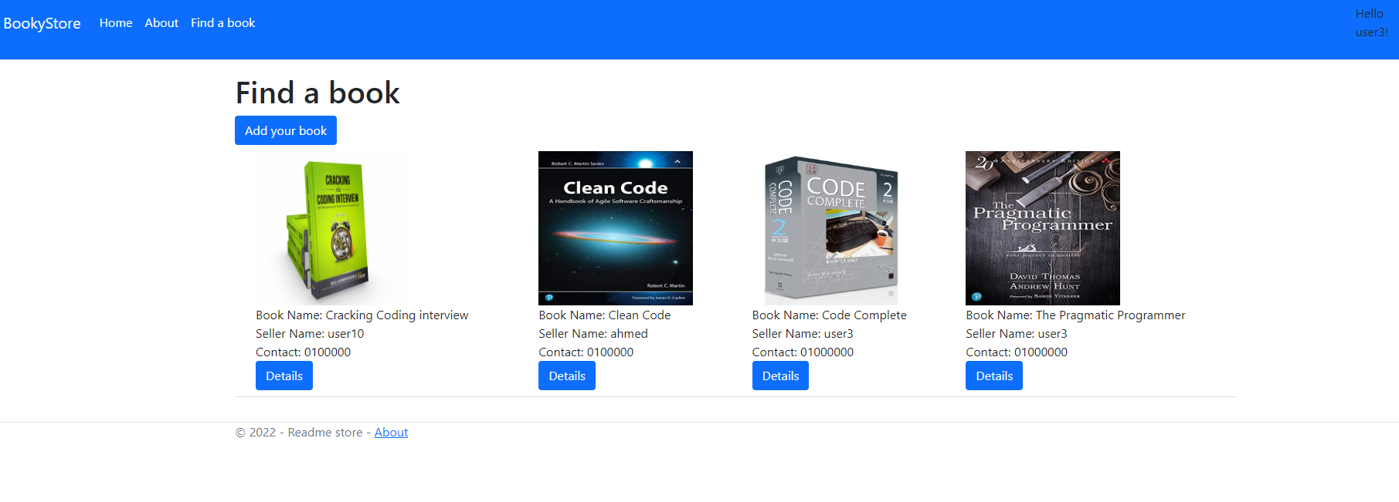Select Find a book in the navbar
The width and height of the screenshot is (1399, 502).
click(222, 23)
